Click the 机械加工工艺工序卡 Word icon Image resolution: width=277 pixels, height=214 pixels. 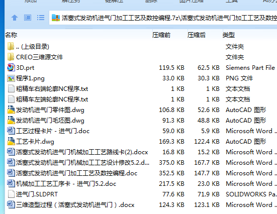[x=11, y=184]
